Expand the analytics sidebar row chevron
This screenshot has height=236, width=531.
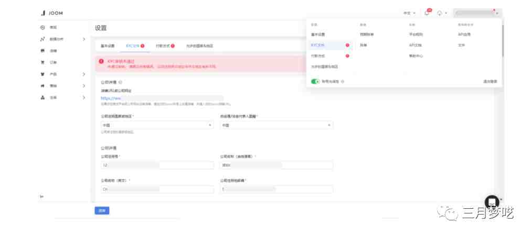tap(84, 39)
